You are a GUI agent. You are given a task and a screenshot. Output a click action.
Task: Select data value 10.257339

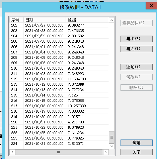(77, 106)
